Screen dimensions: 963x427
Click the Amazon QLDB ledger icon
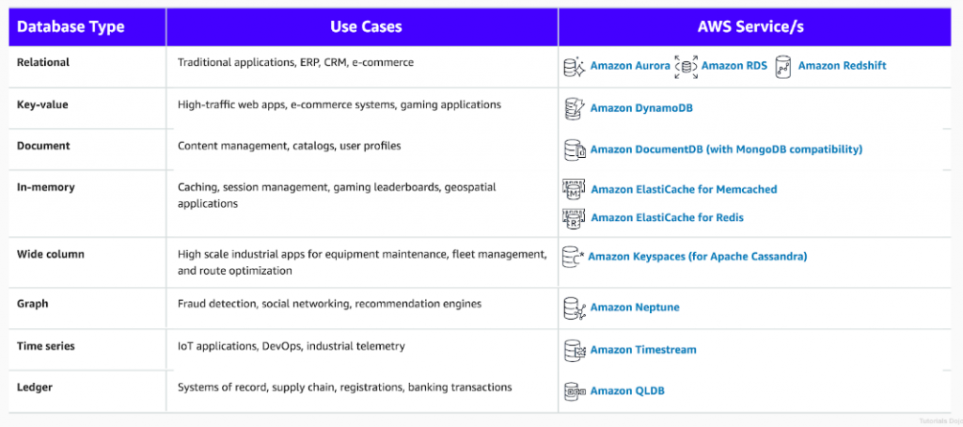click(x=573, y=391)
